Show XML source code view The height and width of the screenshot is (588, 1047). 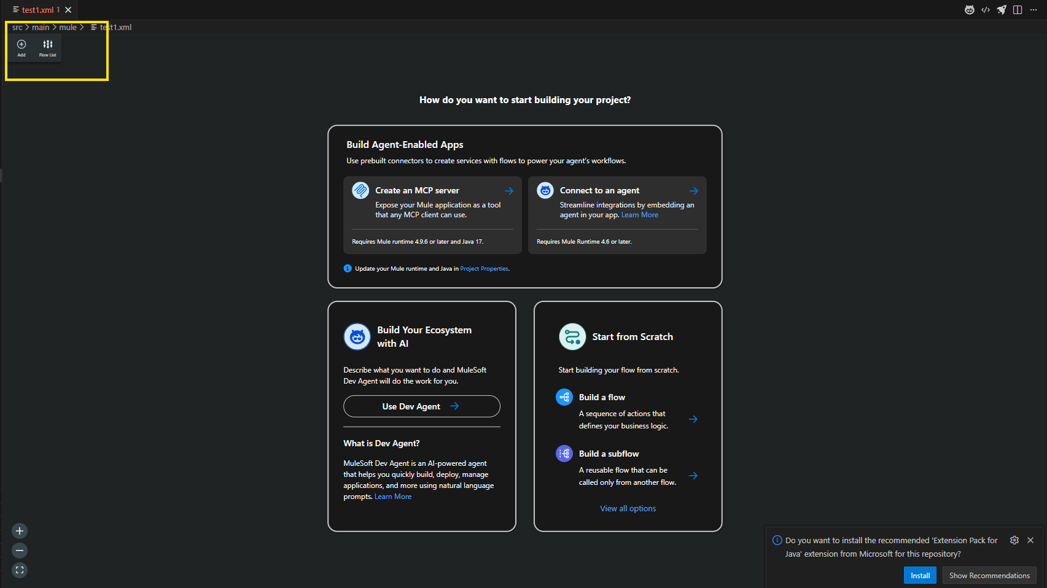[986, 10]
